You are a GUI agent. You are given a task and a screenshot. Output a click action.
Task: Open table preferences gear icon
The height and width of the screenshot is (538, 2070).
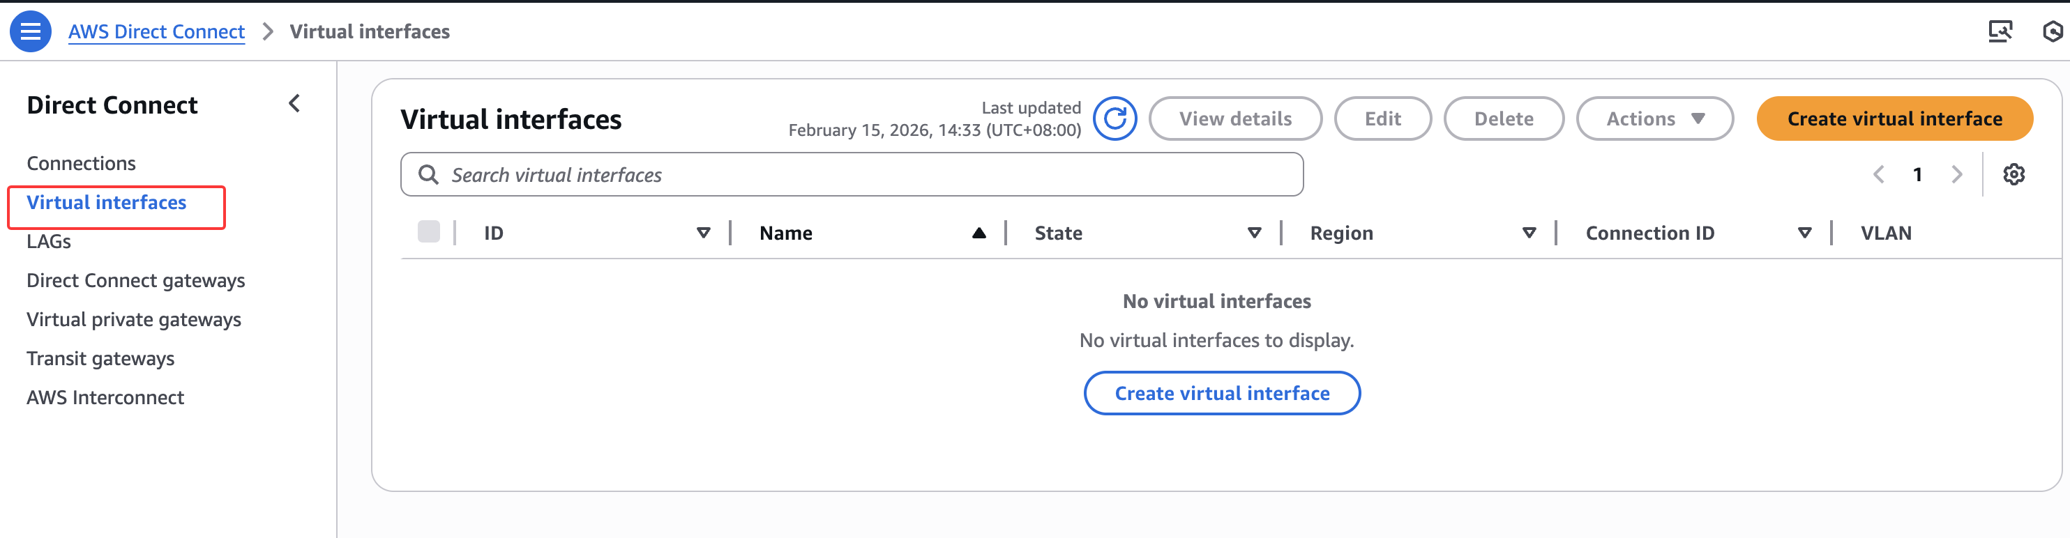point(2013,174)
